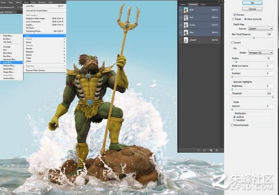The height and width of the screenshot is (195, 279).
Task: Enable the Monochromatic checkbox
Action: [x=232, y=125]
